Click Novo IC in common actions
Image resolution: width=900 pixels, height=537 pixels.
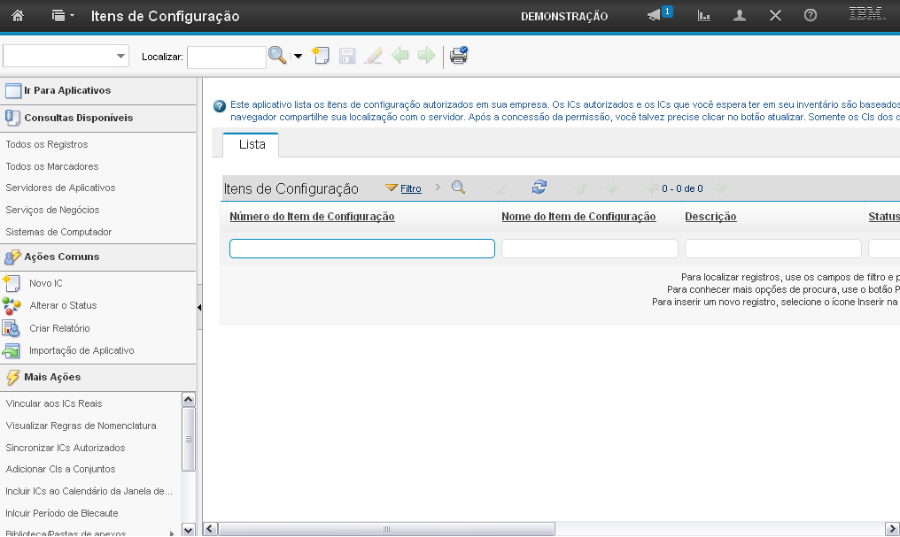45,283
